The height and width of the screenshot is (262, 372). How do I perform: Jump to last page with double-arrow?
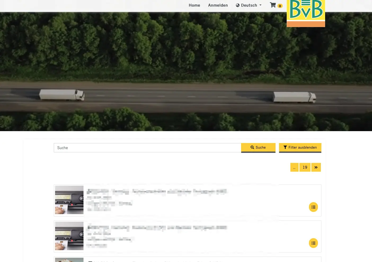316,167
